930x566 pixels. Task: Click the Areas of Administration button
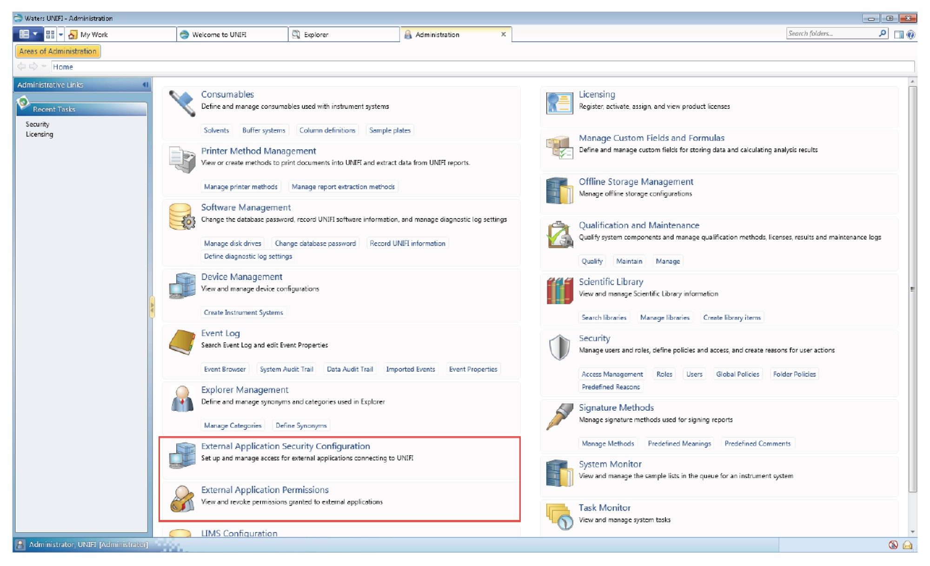tap(58, 51)
